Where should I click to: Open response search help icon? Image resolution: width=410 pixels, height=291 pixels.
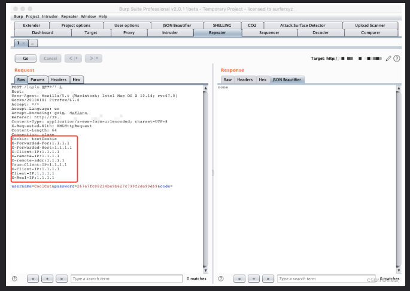coord(221,278)
